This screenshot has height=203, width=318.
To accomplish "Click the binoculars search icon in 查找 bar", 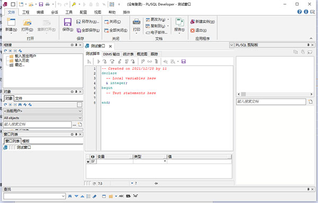I will click(x=70, y=196).
